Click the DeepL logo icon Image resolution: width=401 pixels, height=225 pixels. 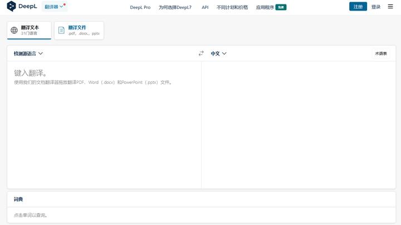tap(11, 6)
